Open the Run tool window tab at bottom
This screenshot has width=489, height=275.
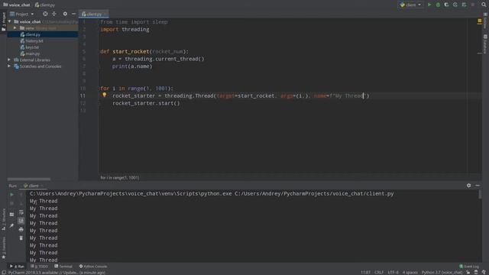click(17, 267)
